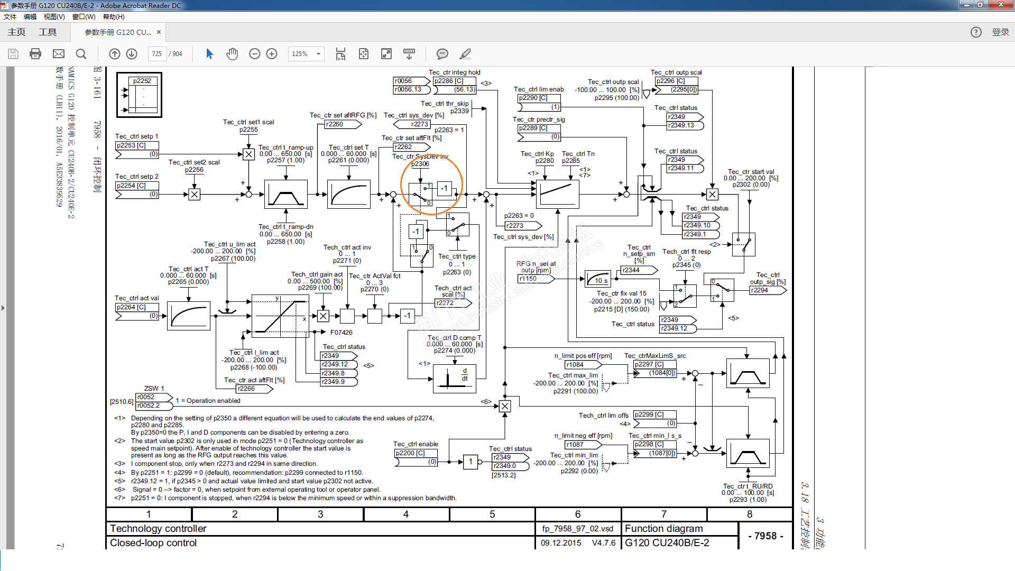The height and width of the screenshot is (571, 1015).
Task: Click the 主页 home button
Action: [16, 32]
